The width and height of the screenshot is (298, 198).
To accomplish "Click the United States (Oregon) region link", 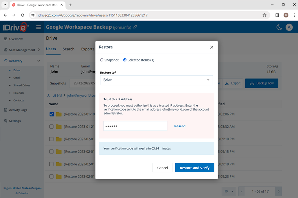I will pos(27,188).
